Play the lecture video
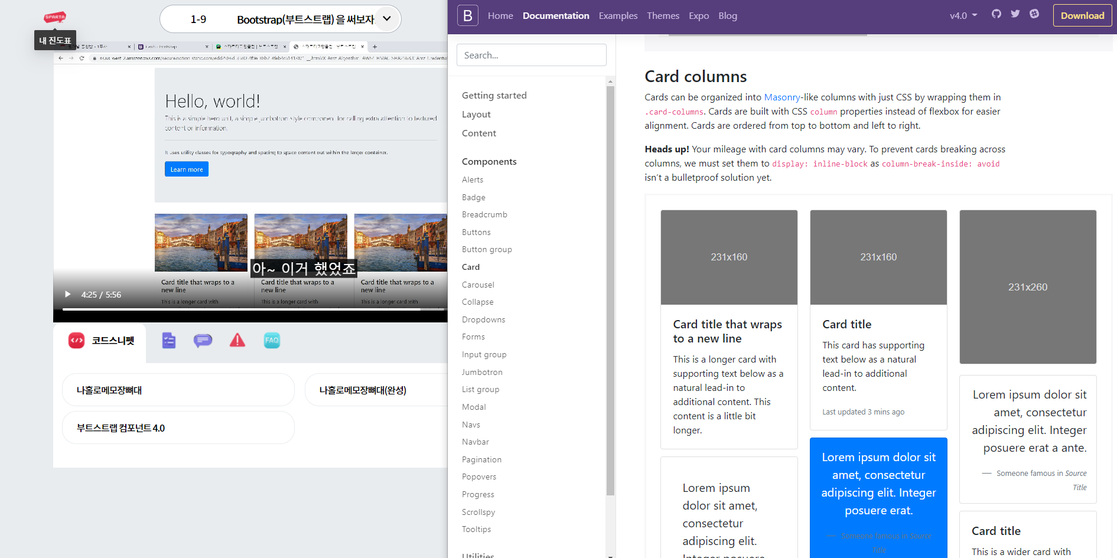Image resolution: width=1117 pixels, height=558 pixels. [67, 294]
